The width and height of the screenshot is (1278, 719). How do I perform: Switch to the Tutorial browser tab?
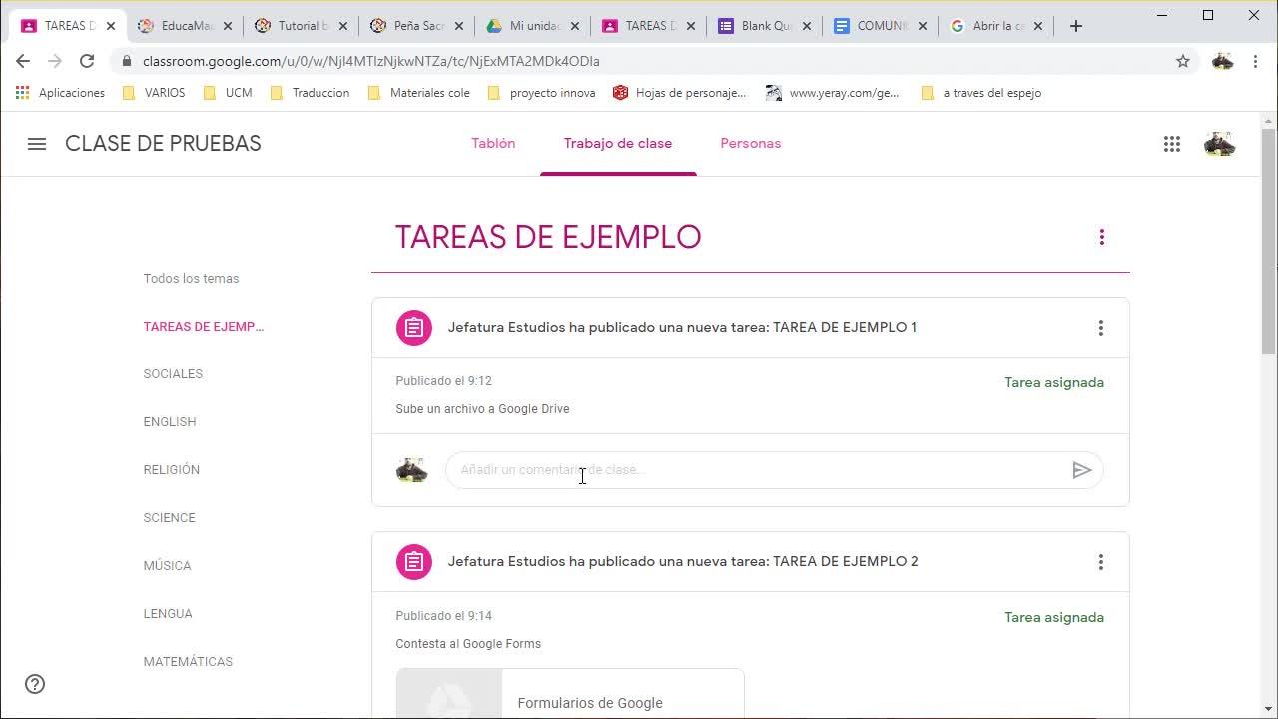(x=301, y=26)
